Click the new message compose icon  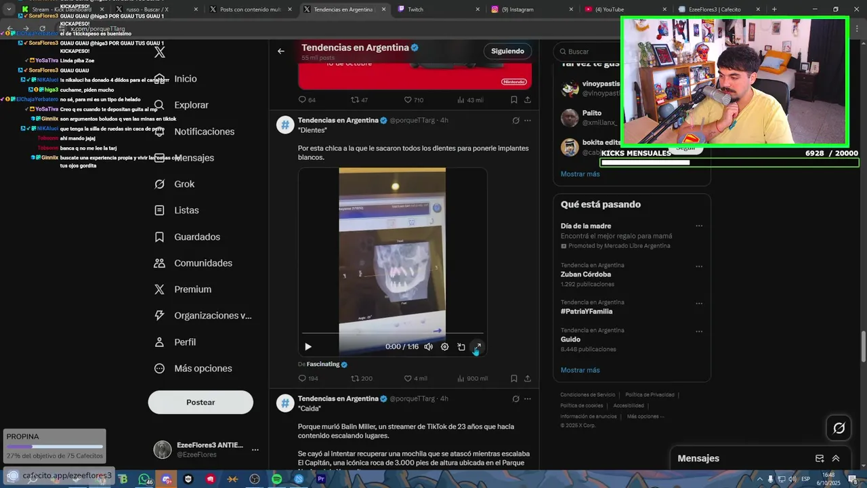point(820,459)
